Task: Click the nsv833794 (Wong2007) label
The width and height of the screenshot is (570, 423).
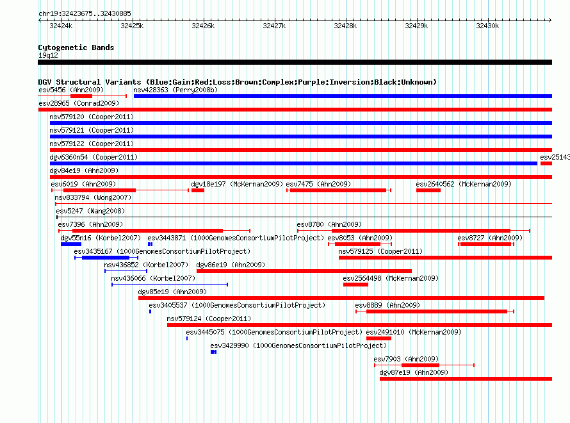Action: [93, 197]
